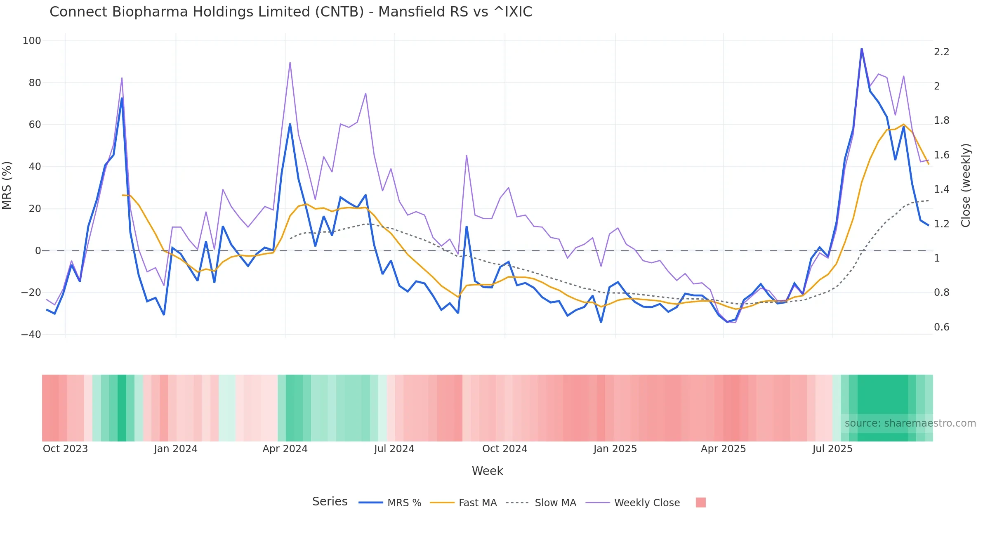990x557 pixels.
Task: Click the red legend color swatch
Action: [x=700, y=503]
